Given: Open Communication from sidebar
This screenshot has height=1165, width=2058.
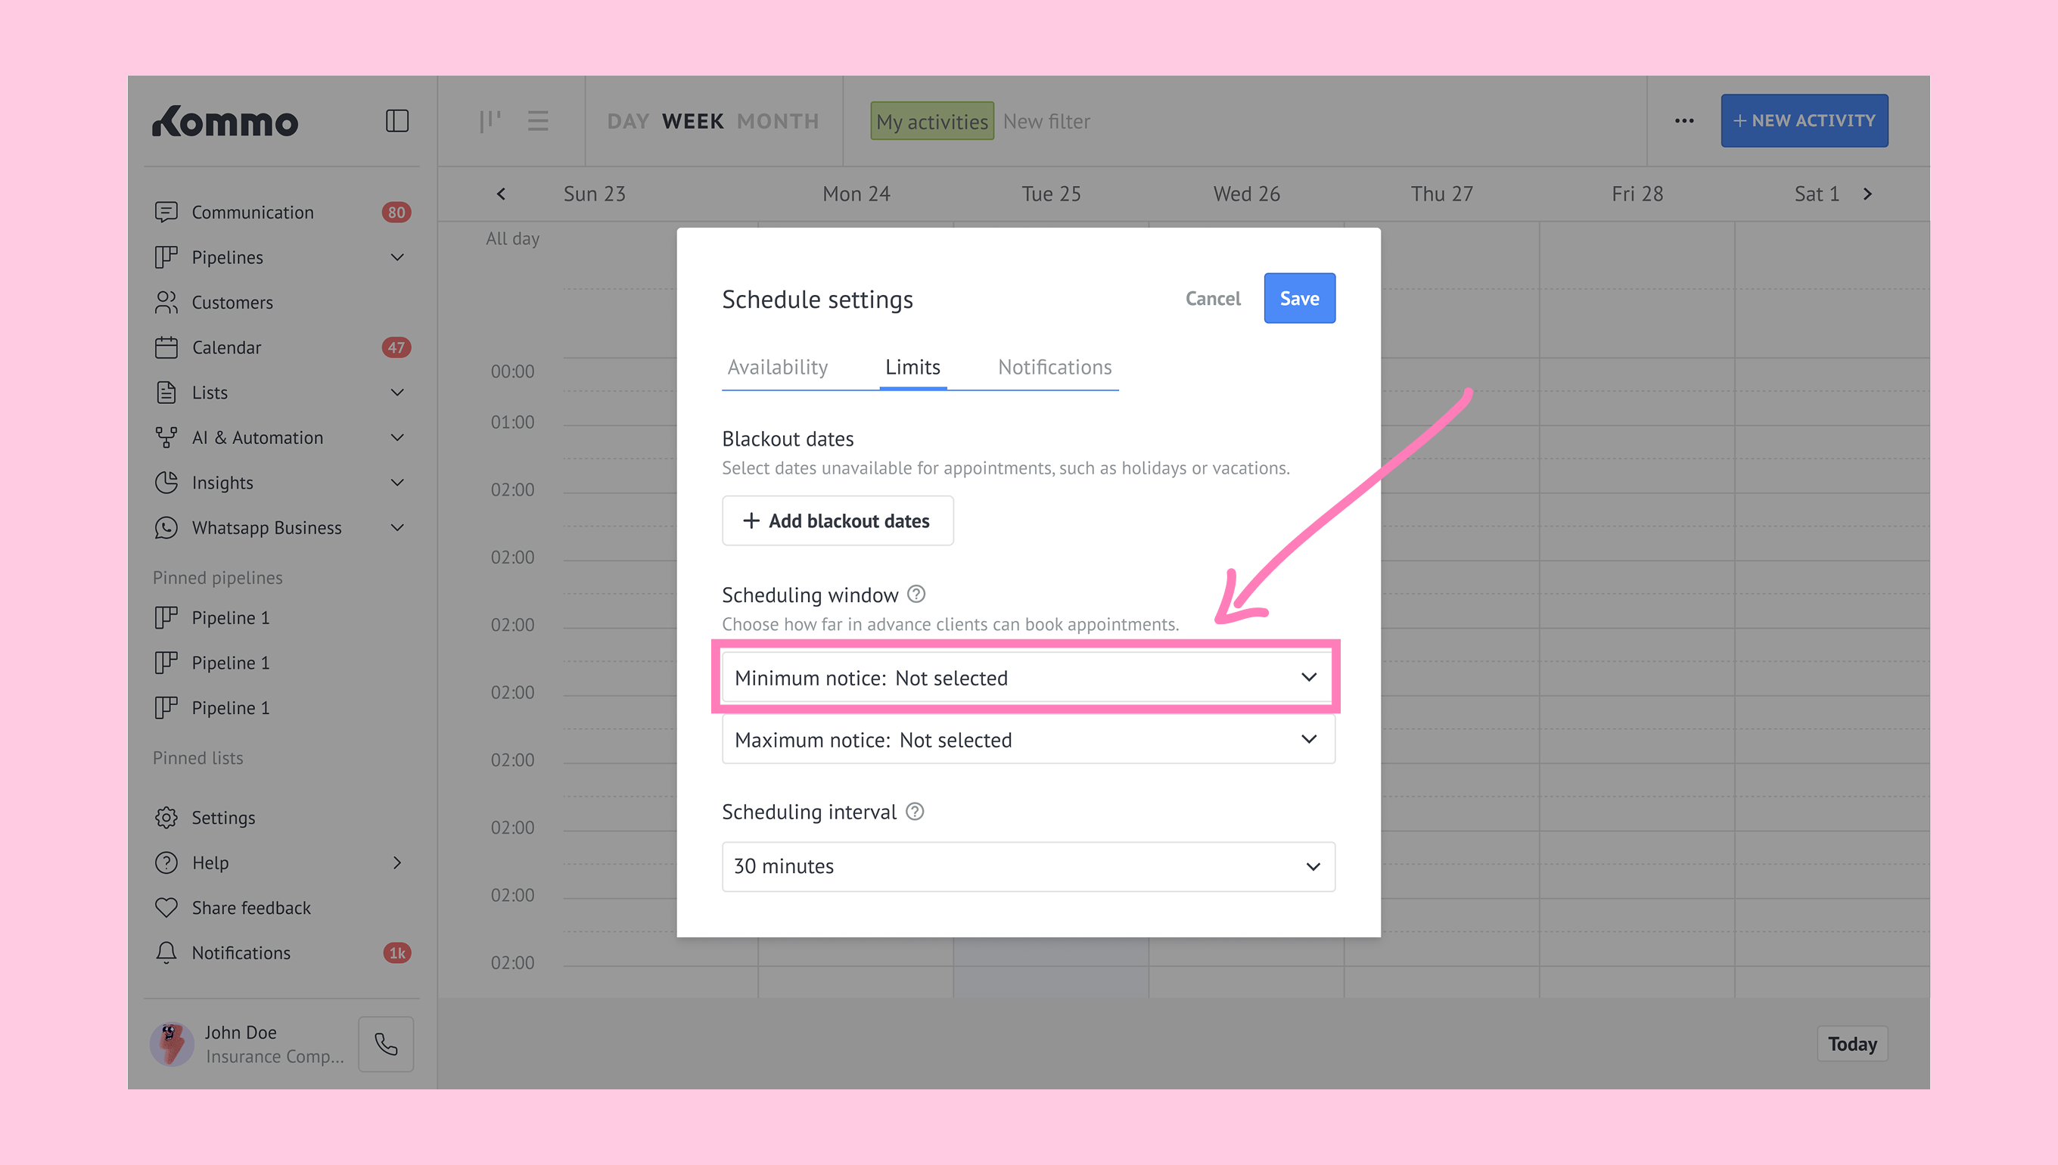Looking at the screenshot, I should pyautogui.click(x=252, y=212).
